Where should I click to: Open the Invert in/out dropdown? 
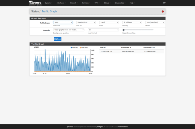click(103, 30)
